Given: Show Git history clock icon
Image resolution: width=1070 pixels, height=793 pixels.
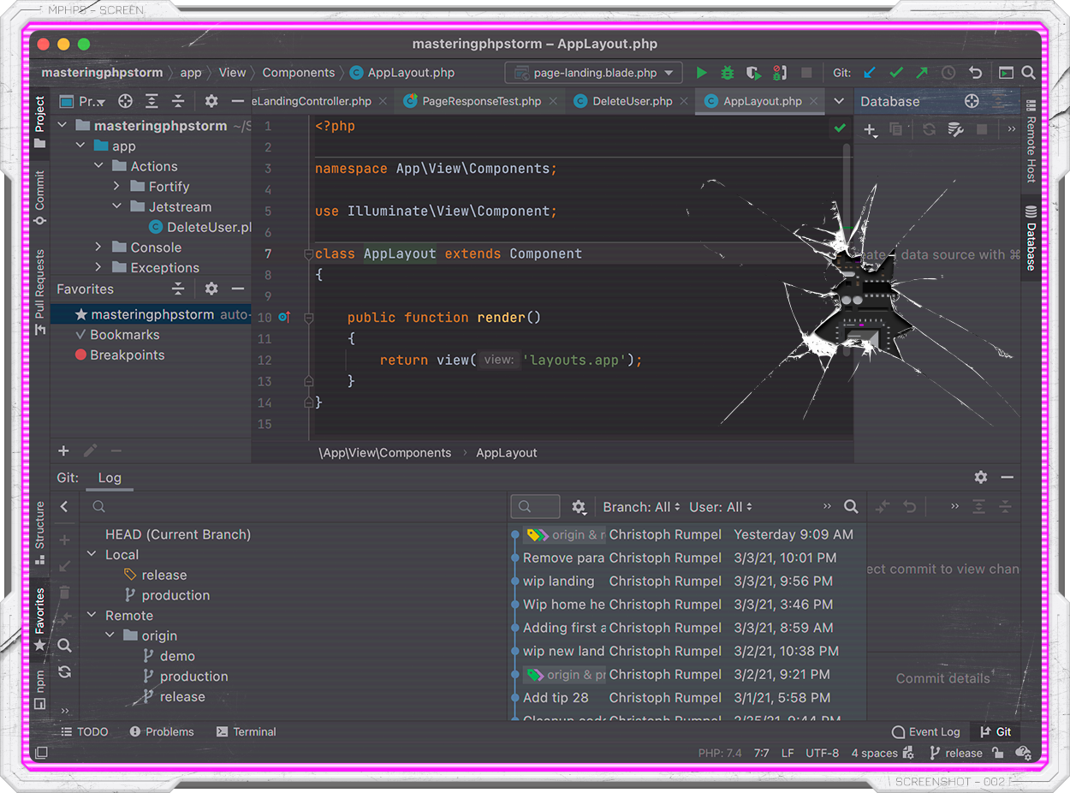Looking at the screenshot, I should coord(948,73).
